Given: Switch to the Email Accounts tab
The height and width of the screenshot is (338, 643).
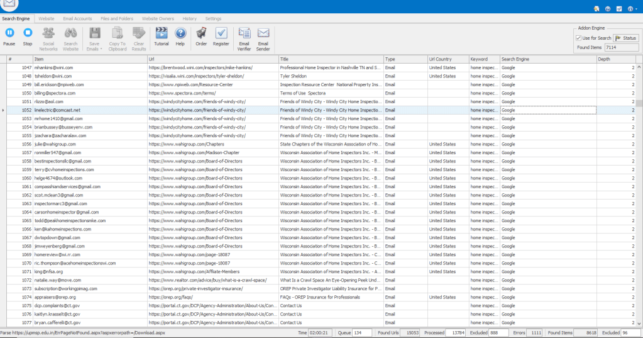Looking at the screenshot, I should click(x=77, y=19).
